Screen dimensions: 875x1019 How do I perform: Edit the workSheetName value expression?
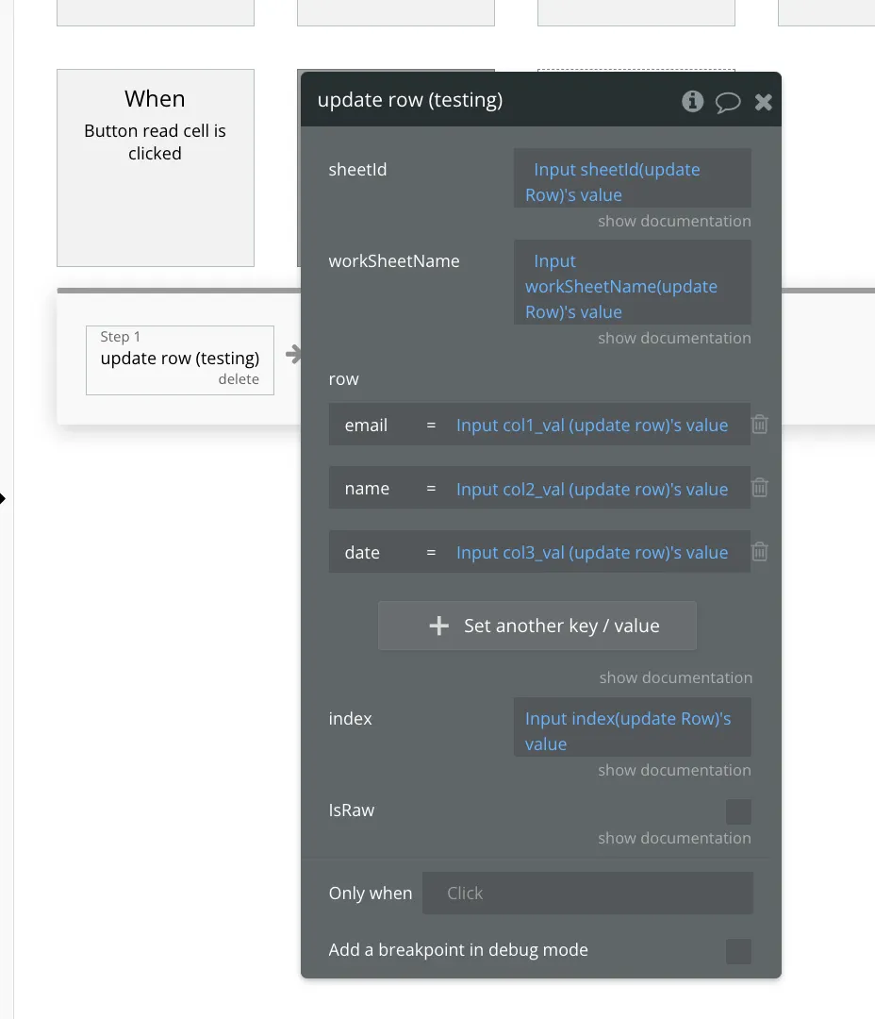coord(632,286)
